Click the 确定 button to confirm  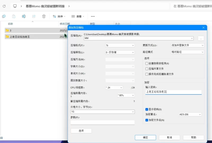tap(145, 137)
